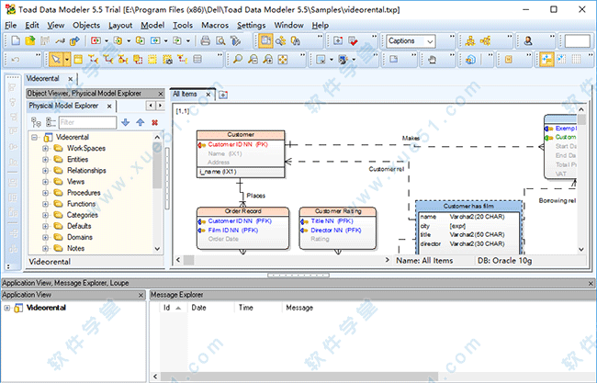Click the Message column header

point(299,308)
